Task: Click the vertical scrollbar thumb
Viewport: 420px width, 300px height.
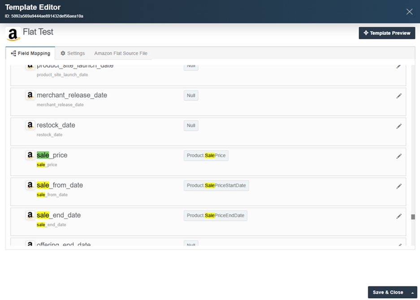Action: [413, 217]
